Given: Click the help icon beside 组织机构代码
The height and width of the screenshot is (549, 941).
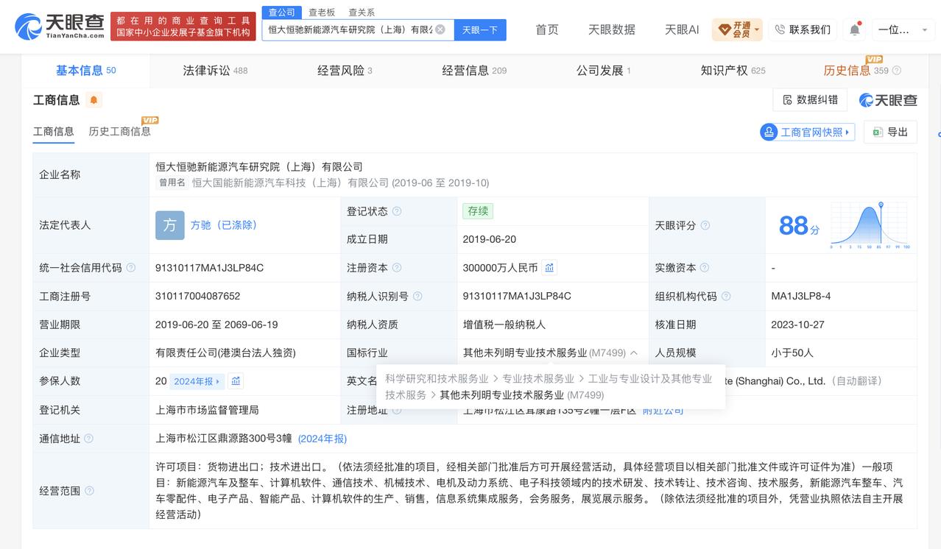Looking at the screenshot, I should 725,297.
